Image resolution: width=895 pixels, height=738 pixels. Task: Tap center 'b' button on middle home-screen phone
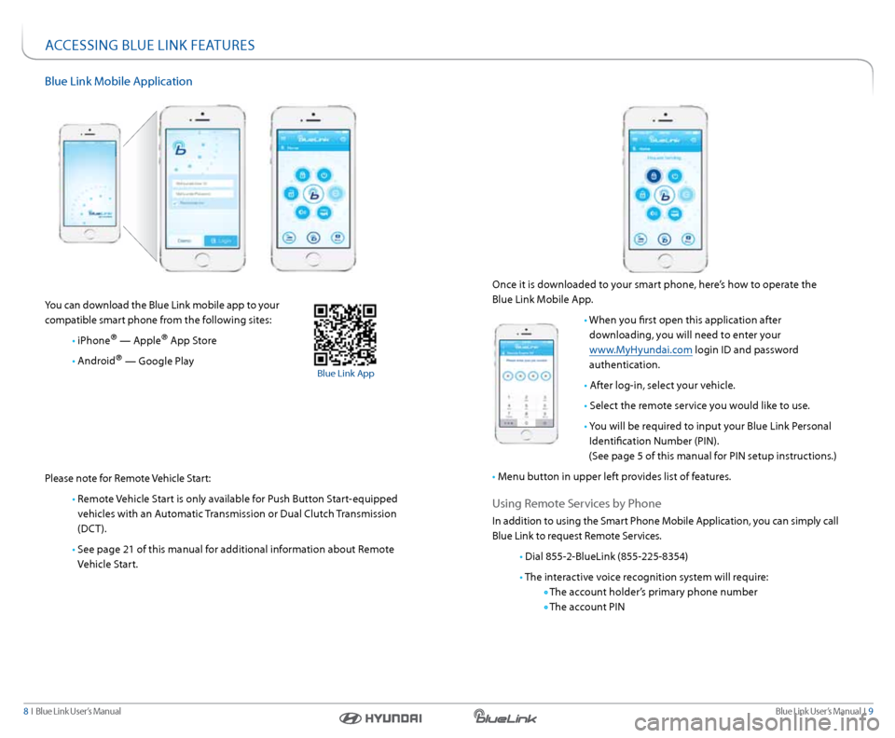[x=313, y=194]
